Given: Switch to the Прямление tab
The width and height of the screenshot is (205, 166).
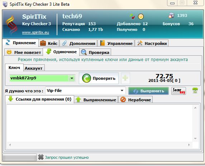Looking at the screenshot, I should (20, 43).
